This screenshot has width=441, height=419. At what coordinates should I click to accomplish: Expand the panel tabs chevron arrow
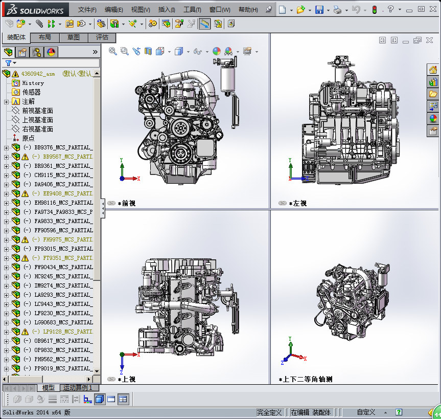95,52
